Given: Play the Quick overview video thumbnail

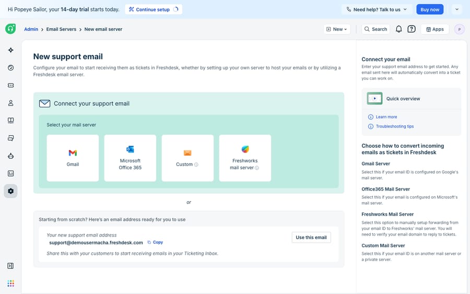Looking at the screenshot, I should 374,98.
